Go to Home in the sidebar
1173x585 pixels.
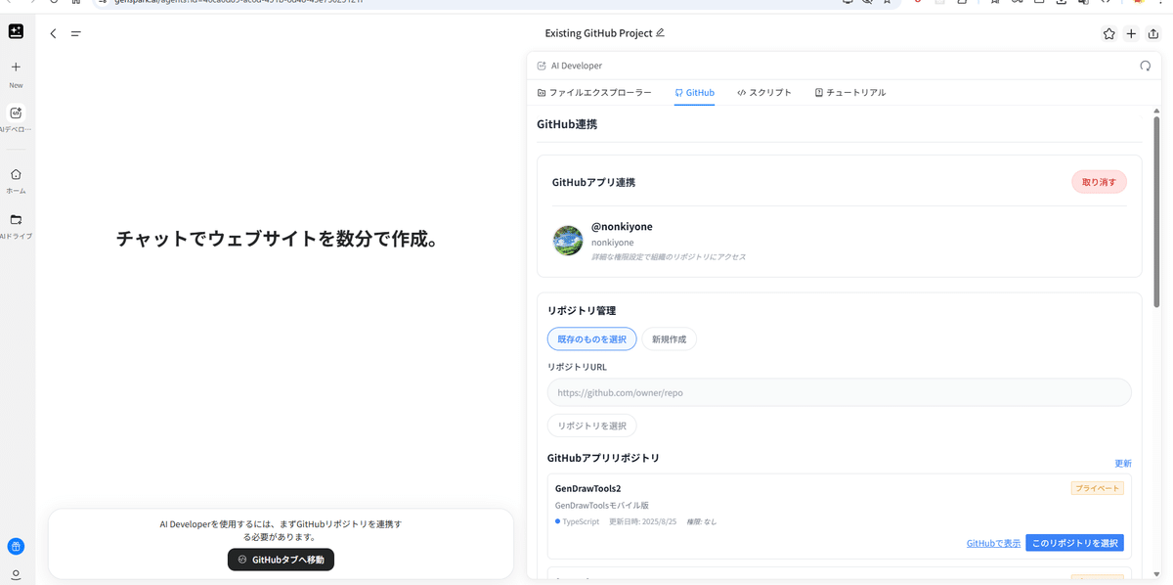click(16, 174)
